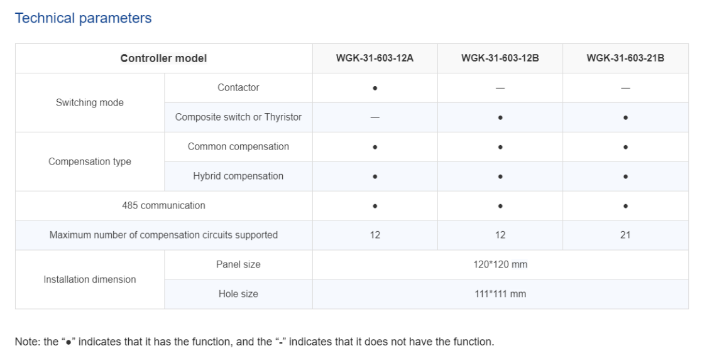Click the WGK-31-603-12A column header
Image resolution: width=707 pixels, height=358 pixels.
click(375, 58)
